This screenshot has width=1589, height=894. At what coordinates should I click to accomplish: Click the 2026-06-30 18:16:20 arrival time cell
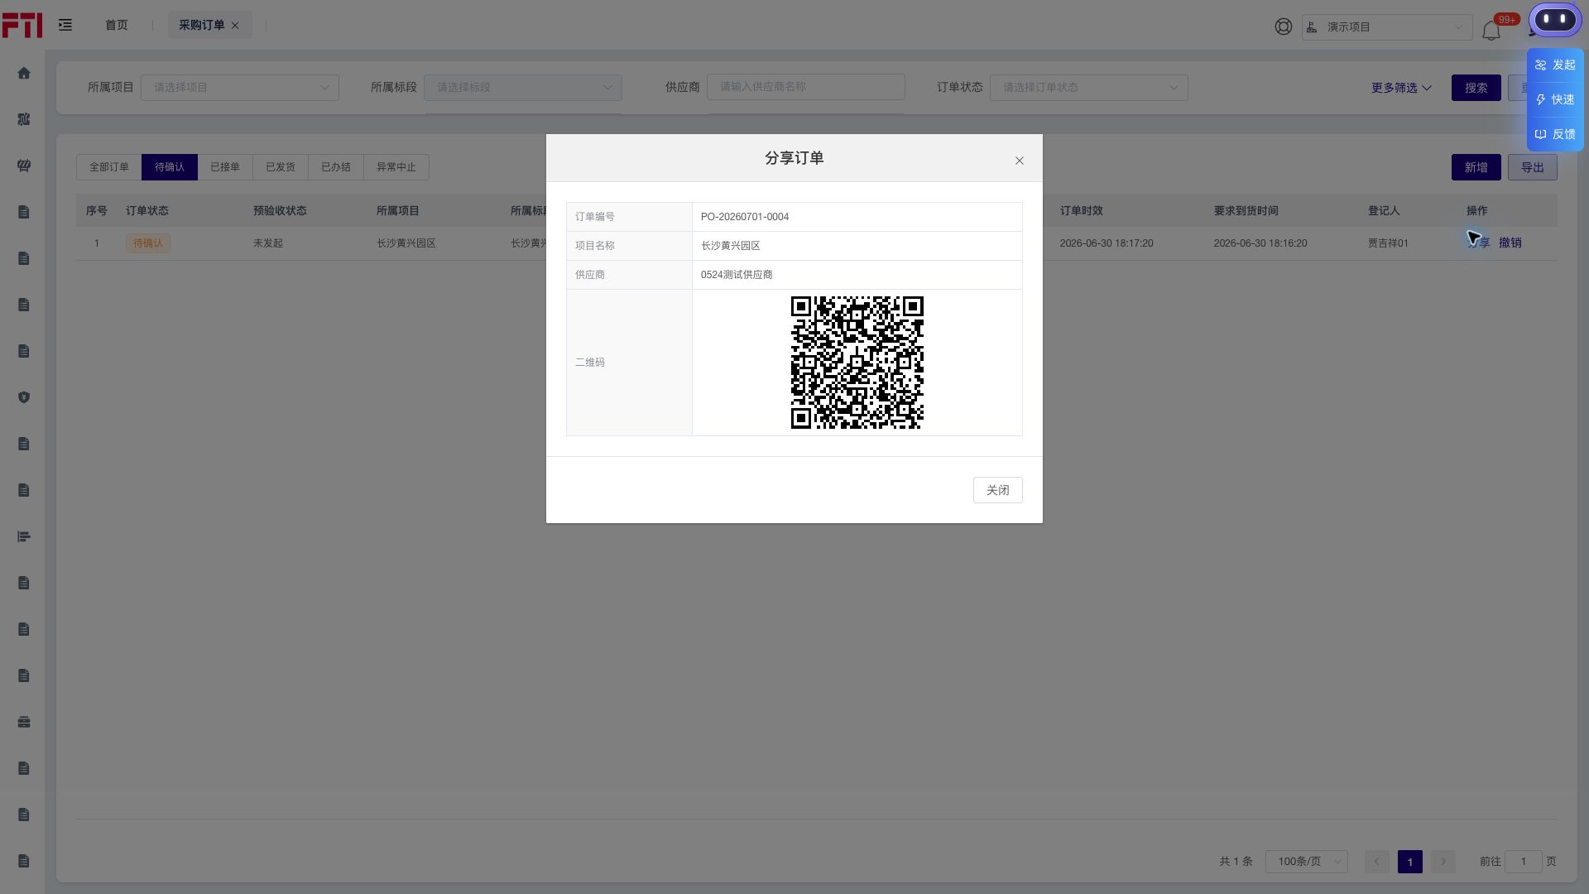point(1260,243)
